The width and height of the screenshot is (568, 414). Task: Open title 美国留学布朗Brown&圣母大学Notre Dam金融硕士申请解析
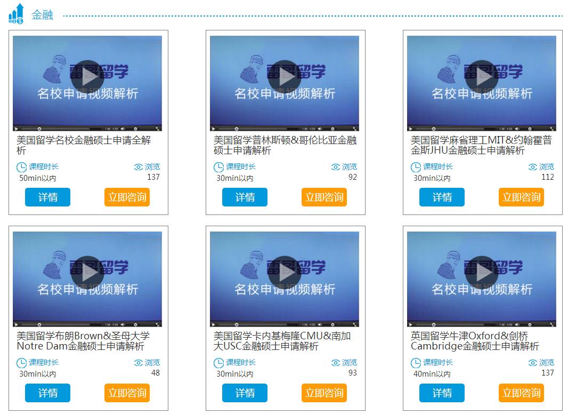[x=83, y=341]
